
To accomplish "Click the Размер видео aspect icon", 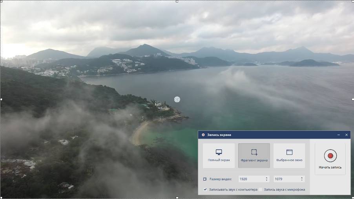I will (205, 179).
